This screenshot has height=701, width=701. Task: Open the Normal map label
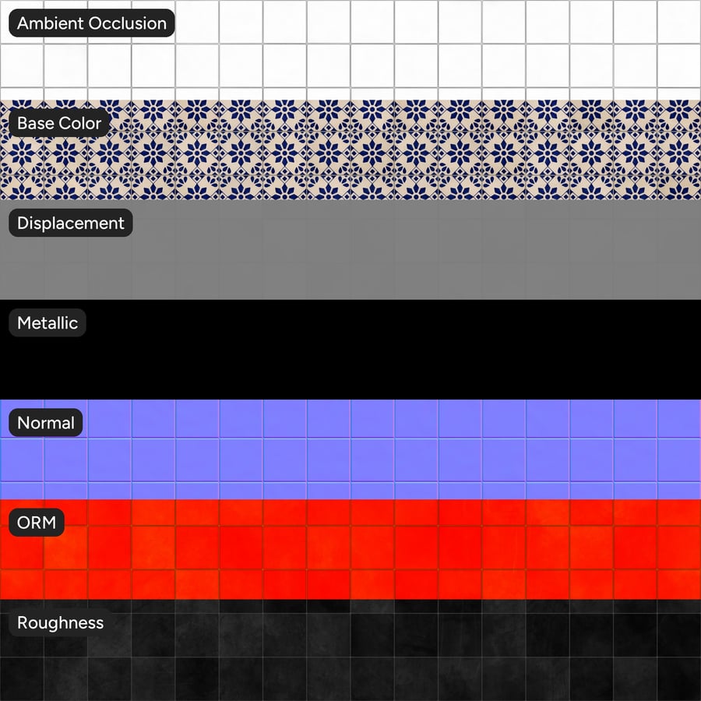pos(46,422)
